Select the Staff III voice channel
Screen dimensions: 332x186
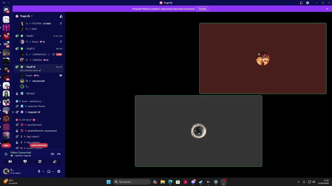[39, 68]
